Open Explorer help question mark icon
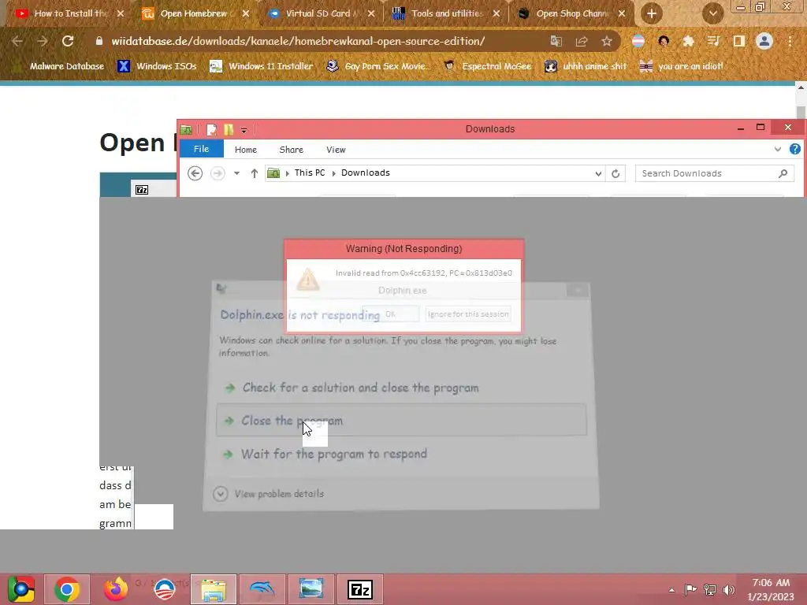Screen dimensions: 807x605 (794, 149)
